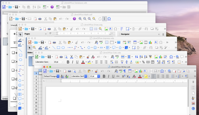Viewport: 199px width, 115px height.
Task: Toggle grid display in Draw window toolbar
Action: (x=91, y=29)
